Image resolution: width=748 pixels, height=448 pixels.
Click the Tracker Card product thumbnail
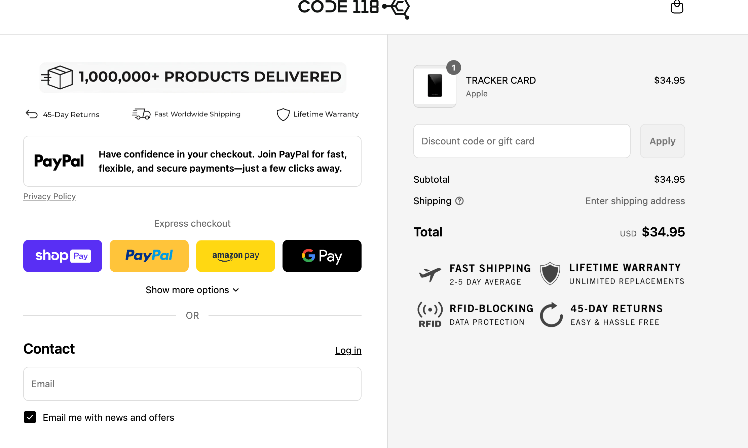(x=435, y=87)
